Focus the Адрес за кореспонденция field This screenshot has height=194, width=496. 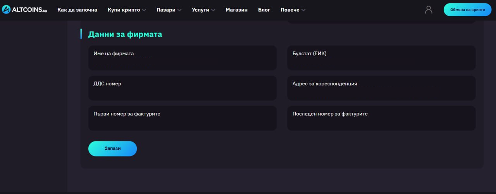(381, 88)
